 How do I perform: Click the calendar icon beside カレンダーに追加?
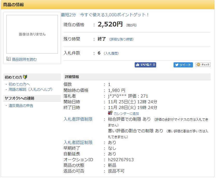click(x=110, y=113)
